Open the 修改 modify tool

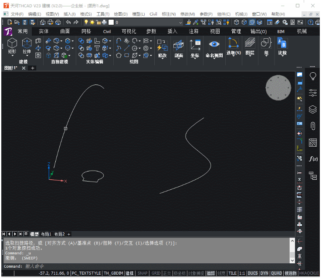(163, 48)
